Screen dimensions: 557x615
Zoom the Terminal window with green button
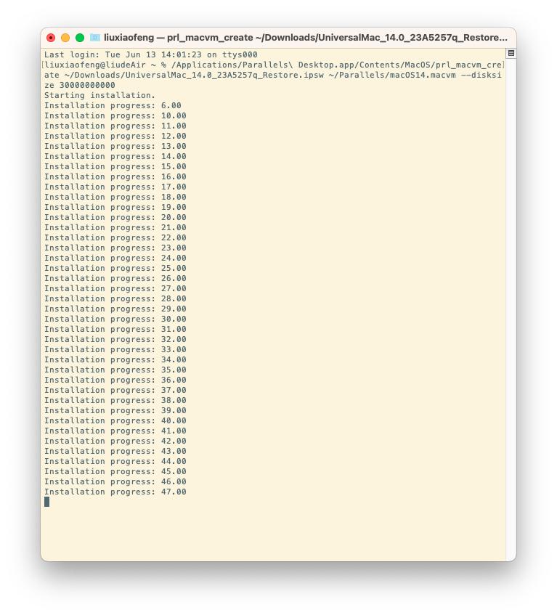[x=80, y=38]
